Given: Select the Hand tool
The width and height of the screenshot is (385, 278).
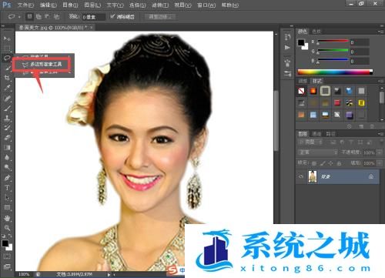Looking at the screenshot, I should point(7,218).
